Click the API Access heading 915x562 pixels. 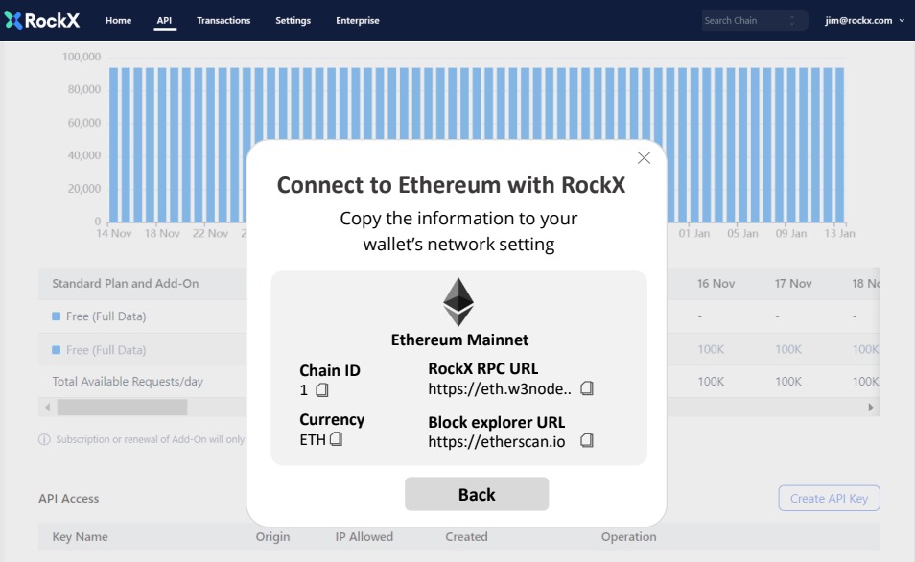pos(69,499)
